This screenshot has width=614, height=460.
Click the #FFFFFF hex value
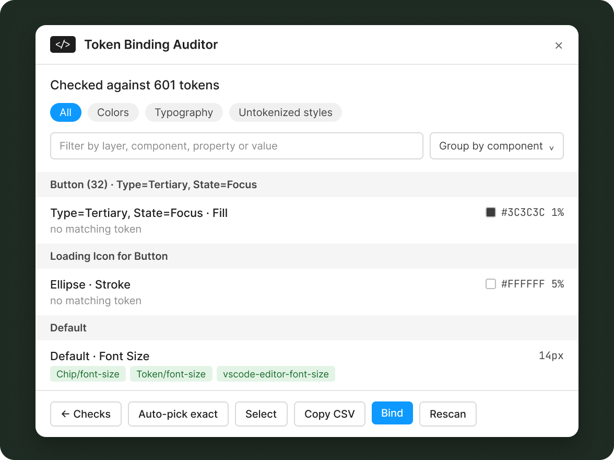point(523,284)
